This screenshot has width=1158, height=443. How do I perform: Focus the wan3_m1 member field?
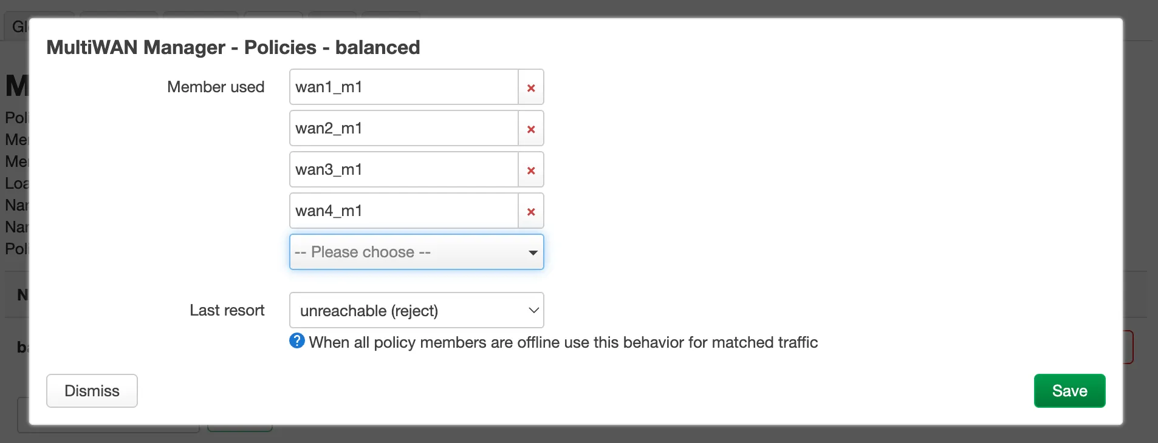tap(403, 170)
